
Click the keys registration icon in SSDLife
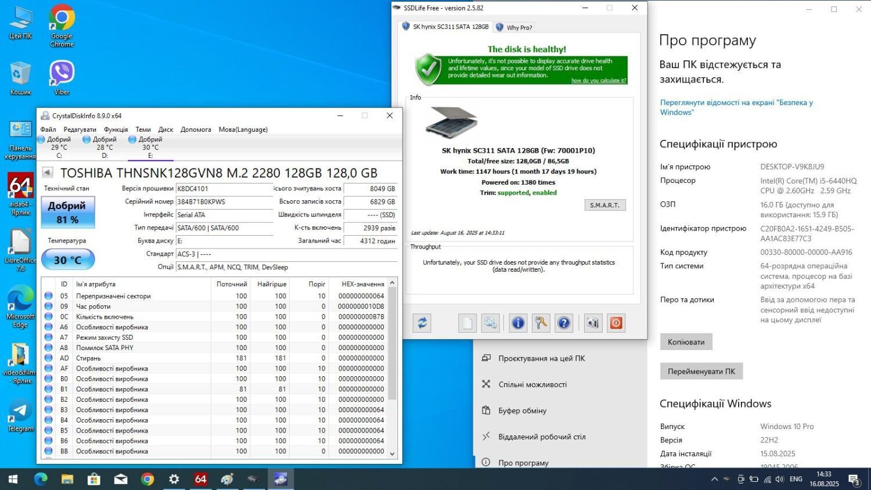click(x=541, y=323)
